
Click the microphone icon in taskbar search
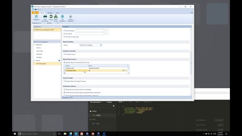[54, 134]
